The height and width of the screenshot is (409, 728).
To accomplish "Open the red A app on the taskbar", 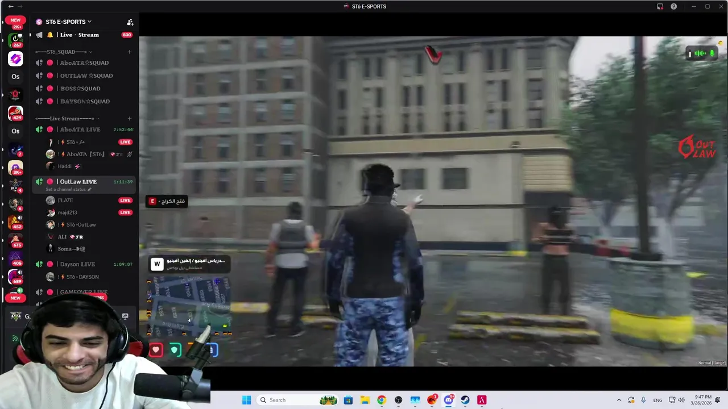I will click(x=482, y=400).
